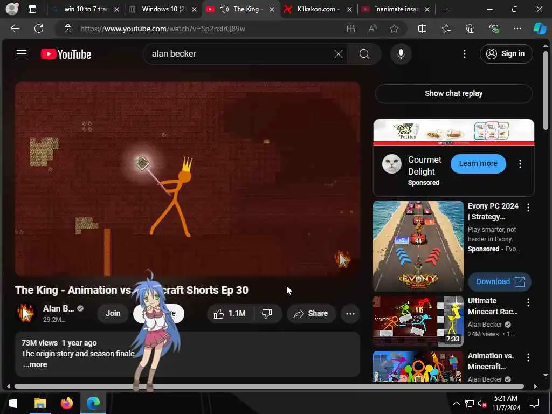Open a new tab with plus button
Screen dimensions: 552x414
click(x=447, y=9)
